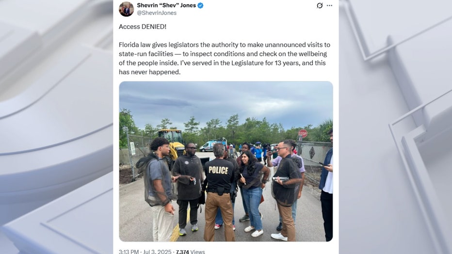Select the "Access DENIED!" headline text
Screen dimensions: 452x254
tap(143, 27)
